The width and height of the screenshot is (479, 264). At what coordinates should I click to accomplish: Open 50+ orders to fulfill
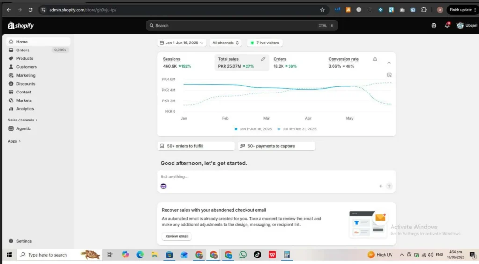coord(196,146)
